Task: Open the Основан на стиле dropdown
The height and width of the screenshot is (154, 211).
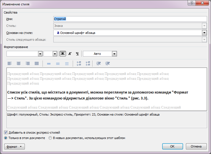Action: click(204, 32)
